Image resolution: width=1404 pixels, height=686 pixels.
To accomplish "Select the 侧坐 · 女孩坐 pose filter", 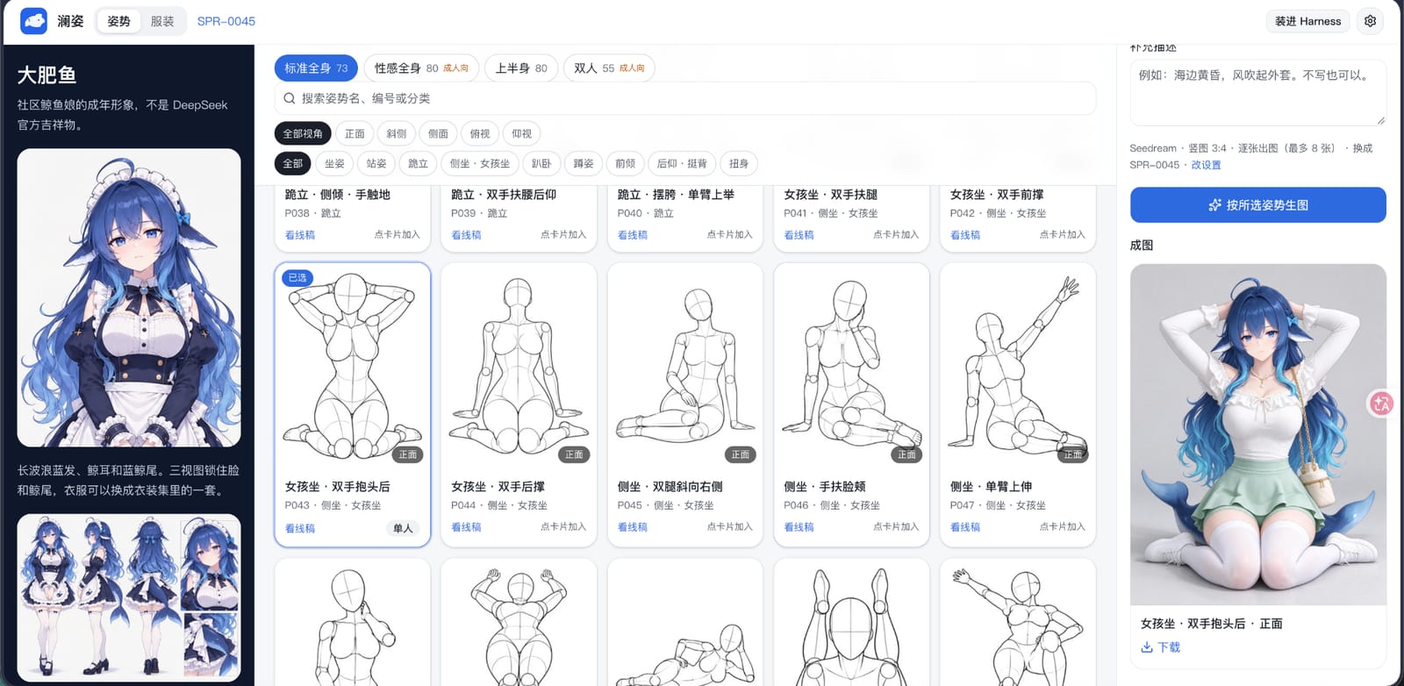I will pos(480,163).
